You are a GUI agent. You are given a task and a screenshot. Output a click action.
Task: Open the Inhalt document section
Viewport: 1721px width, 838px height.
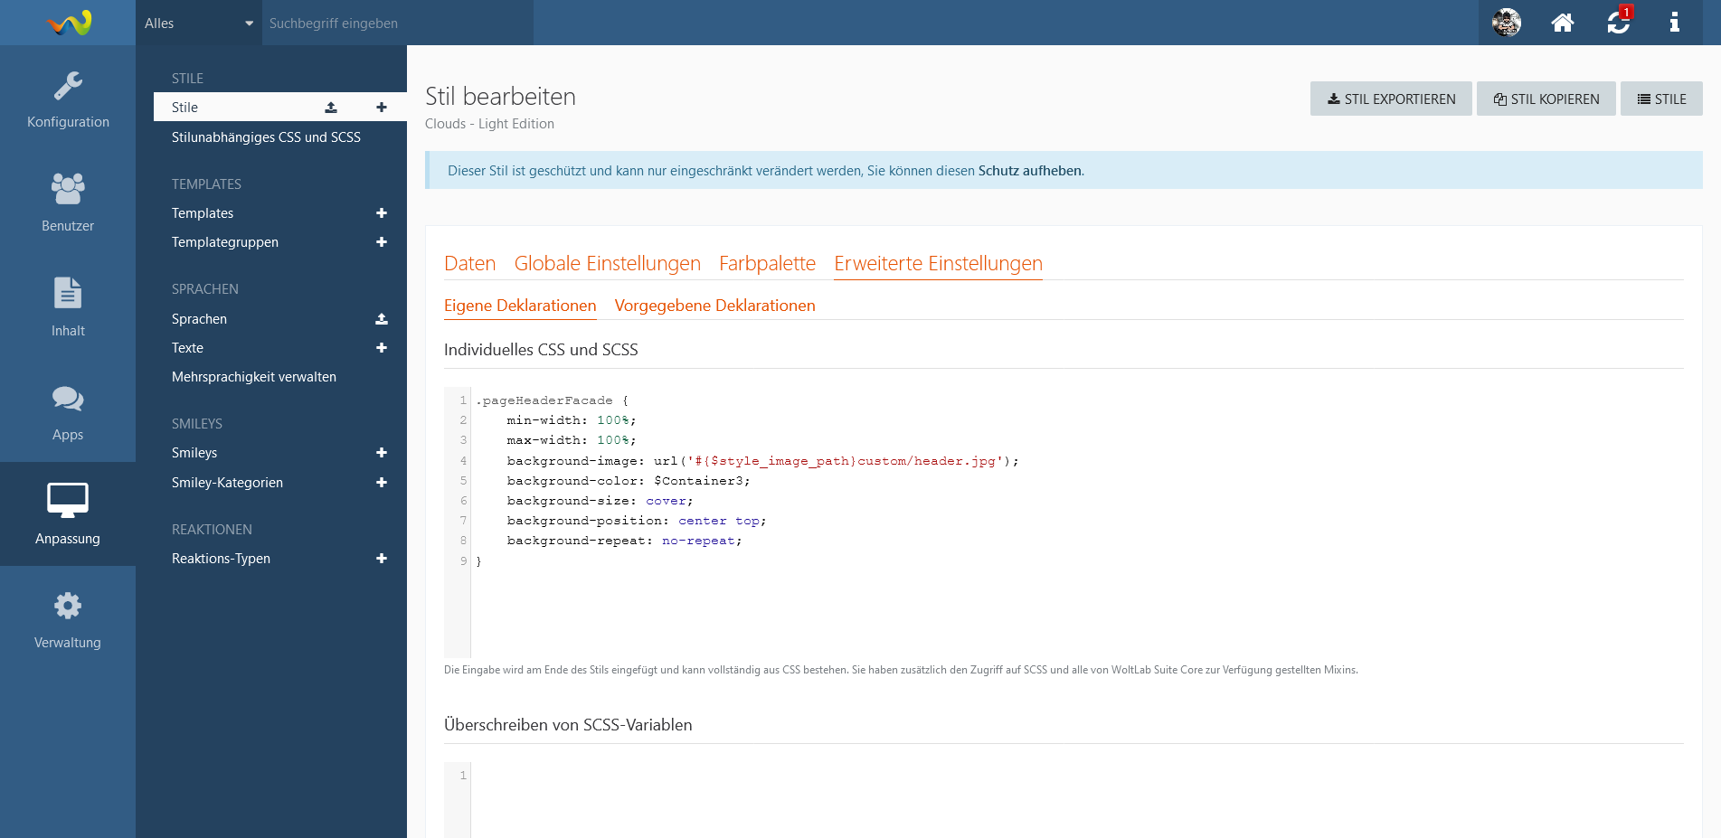tap(68, 307)
